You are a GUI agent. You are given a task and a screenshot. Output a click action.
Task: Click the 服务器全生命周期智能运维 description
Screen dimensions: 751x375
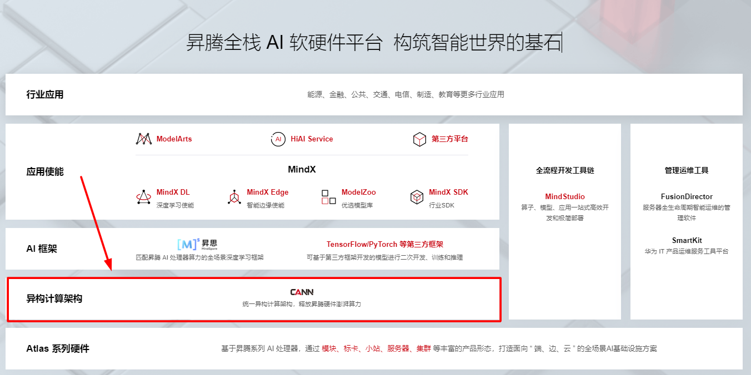(x=687, y=212)
